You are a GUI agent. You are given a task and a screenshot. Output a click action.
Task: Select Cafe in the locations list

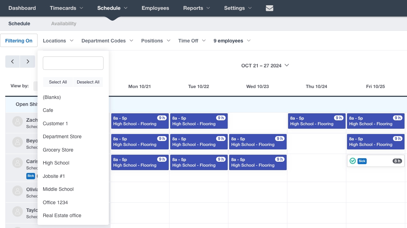point(48,110)
